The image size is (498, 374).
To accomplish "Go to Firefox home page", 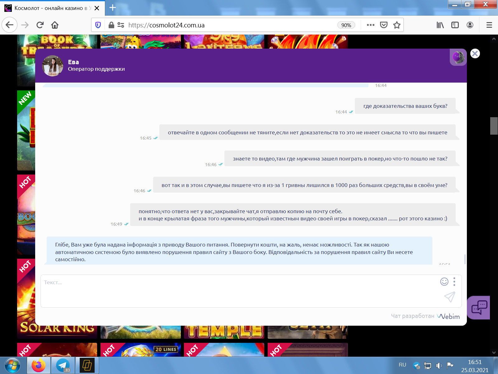I will coord(55,25).
